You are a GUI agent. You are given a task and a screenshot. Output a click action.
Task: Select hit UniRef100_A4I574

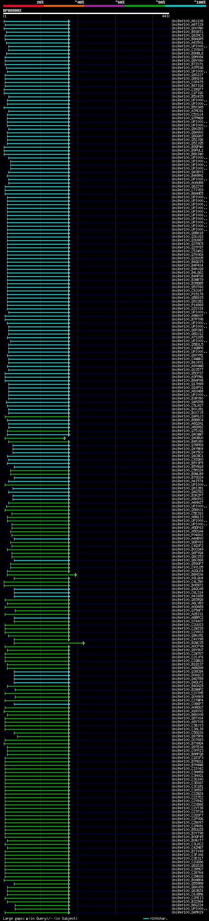pos(187,481)
